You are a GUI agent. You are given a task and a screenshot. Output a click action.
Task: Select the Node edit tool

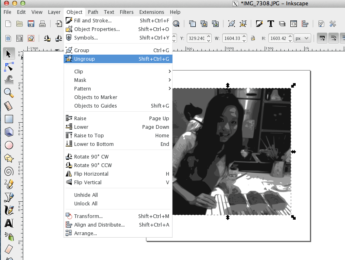click(9, 67)
